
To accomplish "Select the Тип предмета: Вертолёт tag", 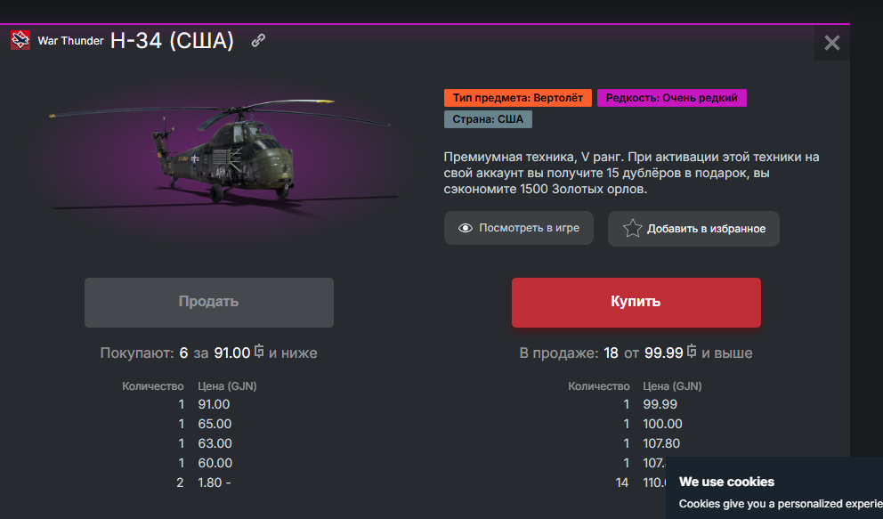I will click(x=517, y=98).
